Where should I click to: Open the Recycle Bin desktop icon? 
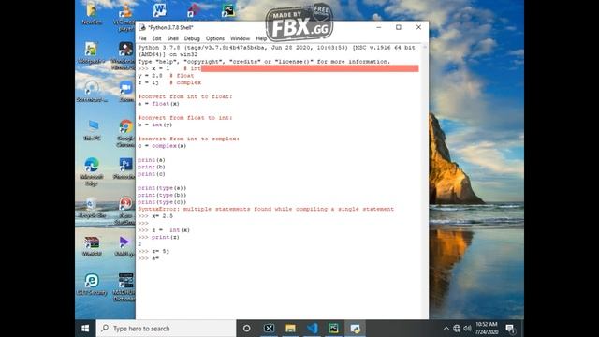click(x=92, y=208)
